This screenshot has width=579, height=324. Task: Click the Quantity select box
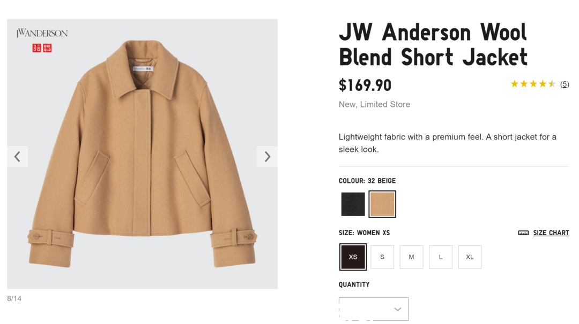[x=374, y=309]
